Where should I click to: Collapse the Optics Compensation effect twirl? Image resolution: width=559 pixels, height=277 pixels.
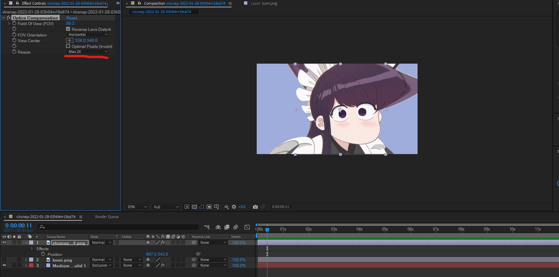(x=4, y=18)
